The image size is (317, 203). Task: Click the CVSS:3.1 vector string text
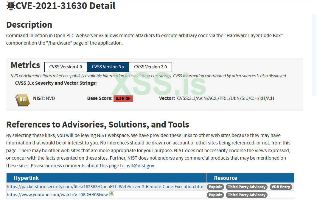[x=226, y=98]
